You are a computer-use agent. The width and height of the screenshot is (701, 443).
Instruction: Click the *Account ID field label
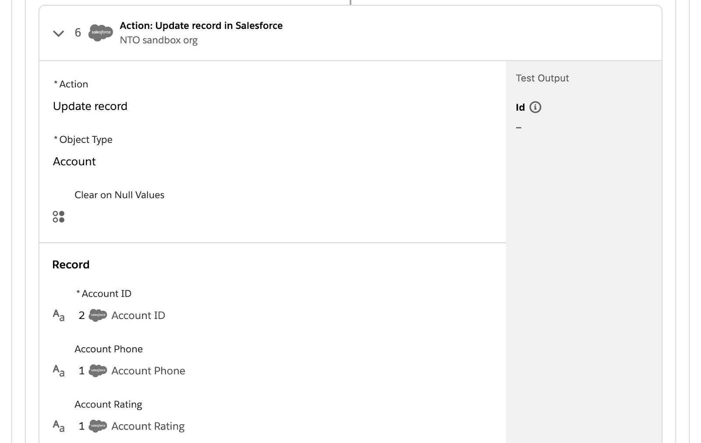pyautogui.click(x=103, y=294)
